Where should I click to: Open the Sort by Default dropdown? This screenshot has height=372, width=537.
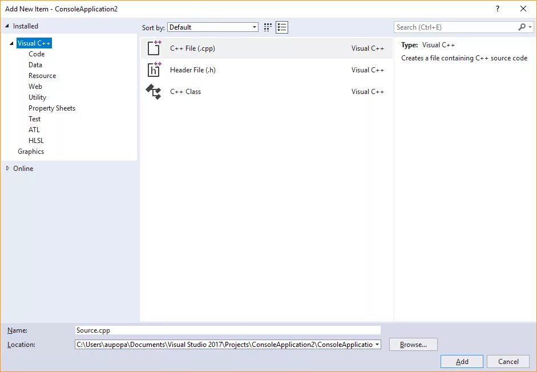[x=213, y=27]
